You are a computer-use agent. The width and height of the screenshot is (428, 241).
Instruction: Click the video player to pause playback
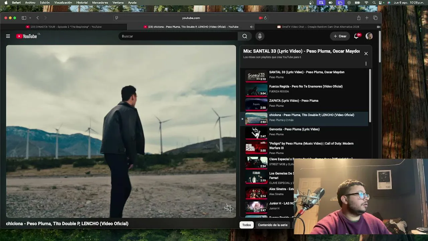pos(121,132)
